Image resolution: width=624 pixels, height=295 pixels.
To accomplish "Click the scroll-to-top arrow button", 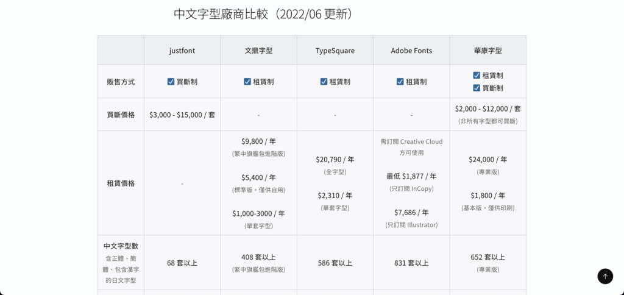I will click(x=605, y=276).
